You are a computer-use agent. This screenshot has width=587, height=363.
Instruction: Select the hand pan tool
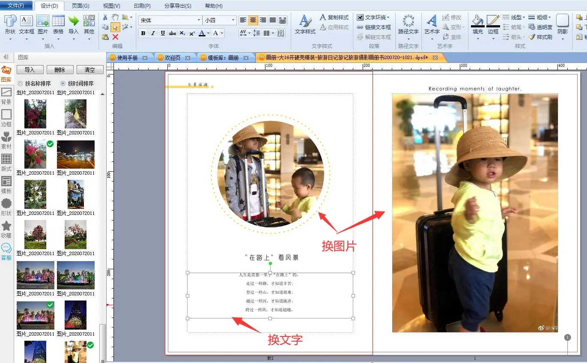115,17
